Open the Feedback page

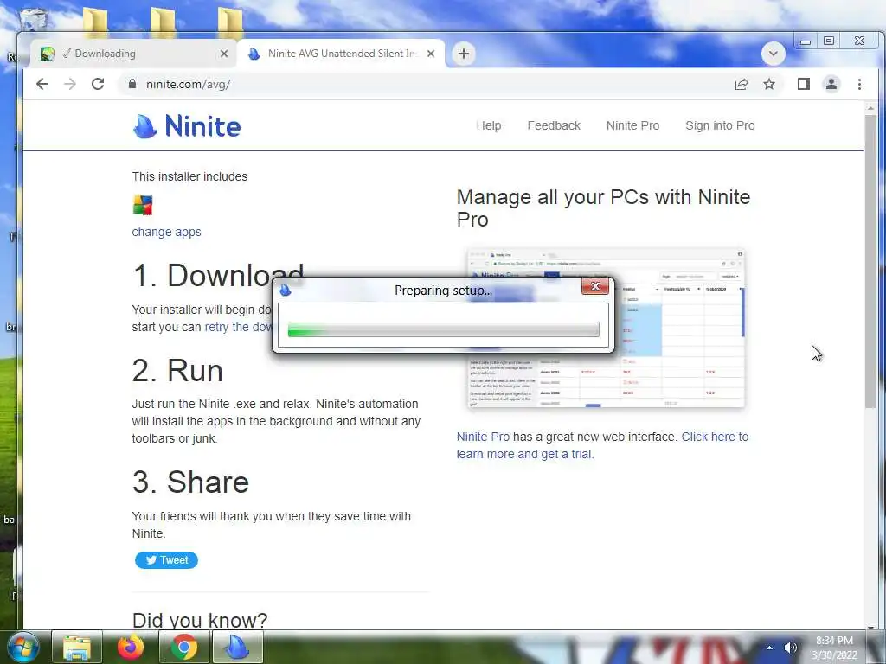(554, 125)
